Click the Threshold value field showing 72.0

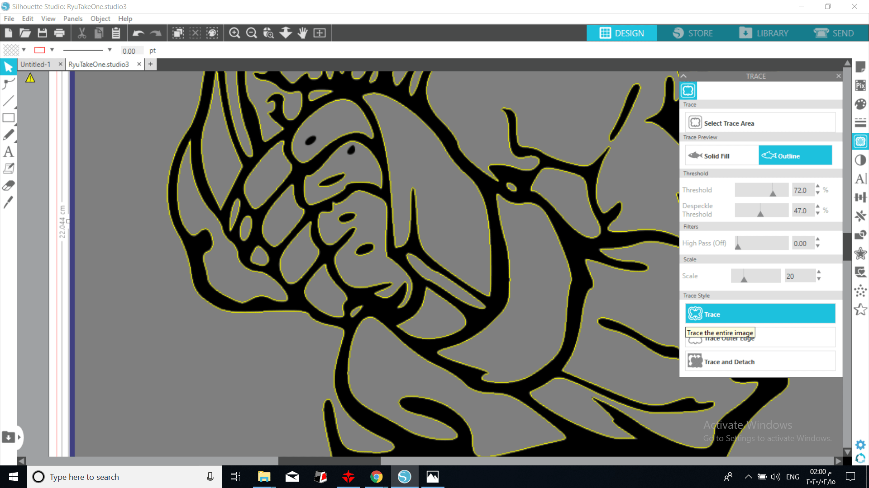click(803, 190)
